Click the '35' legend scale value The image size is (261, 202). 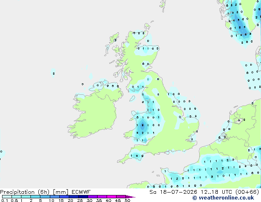pyautogui.click(x=99, y=200)
